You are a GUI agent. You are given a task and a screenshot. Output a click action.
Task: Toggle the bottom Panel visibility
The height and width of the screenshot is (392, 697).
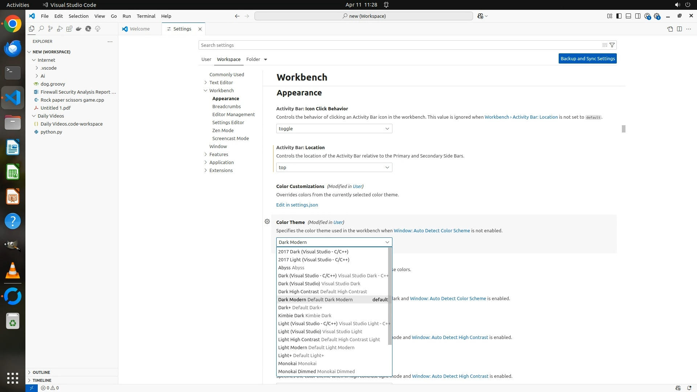coord(628,16)
